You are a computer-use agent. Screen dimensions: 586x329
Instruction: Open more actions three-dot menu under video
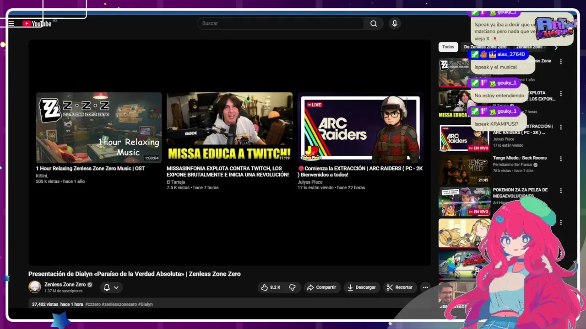425,287
